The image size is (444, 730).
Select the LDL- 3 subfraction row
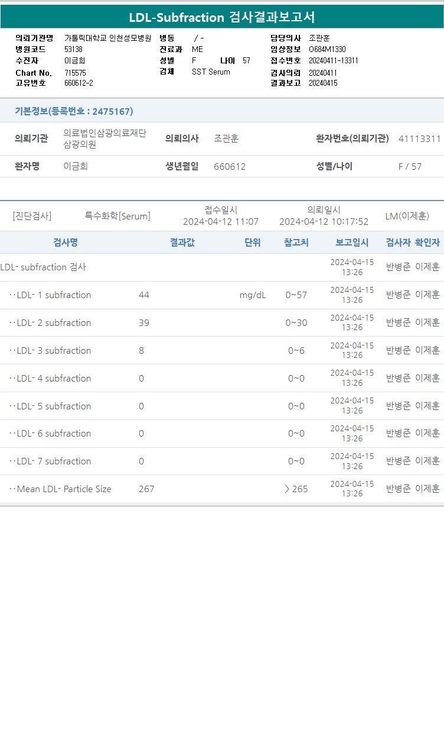click(x=222, y=350)
